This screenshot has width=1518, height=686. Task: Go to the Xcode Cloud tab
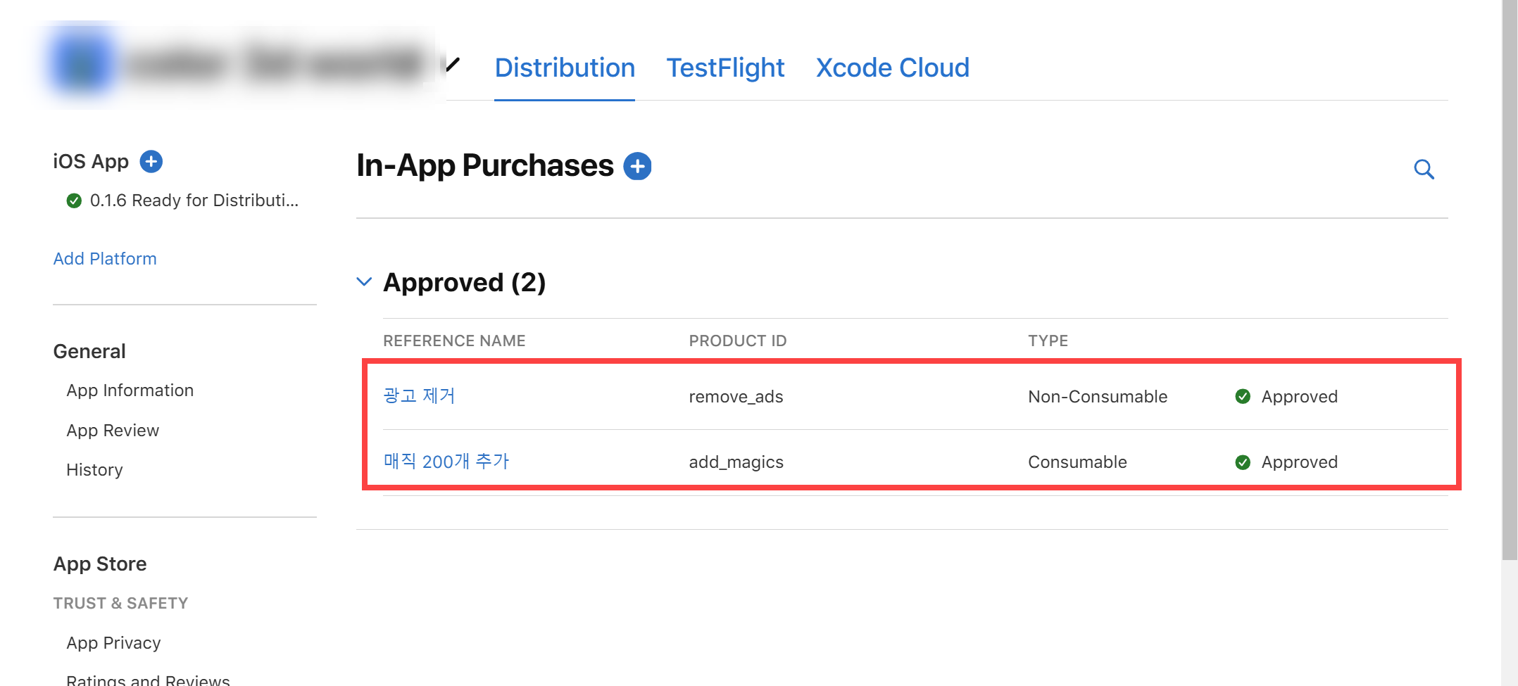point(892,68)
